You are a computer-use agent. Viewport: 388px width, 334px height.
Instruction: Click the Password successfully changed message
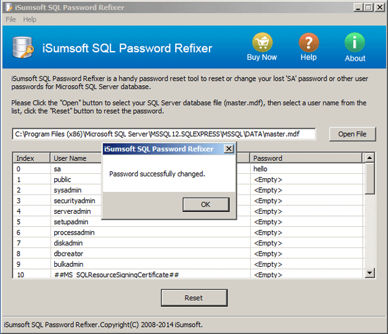(x=157, y=174)
